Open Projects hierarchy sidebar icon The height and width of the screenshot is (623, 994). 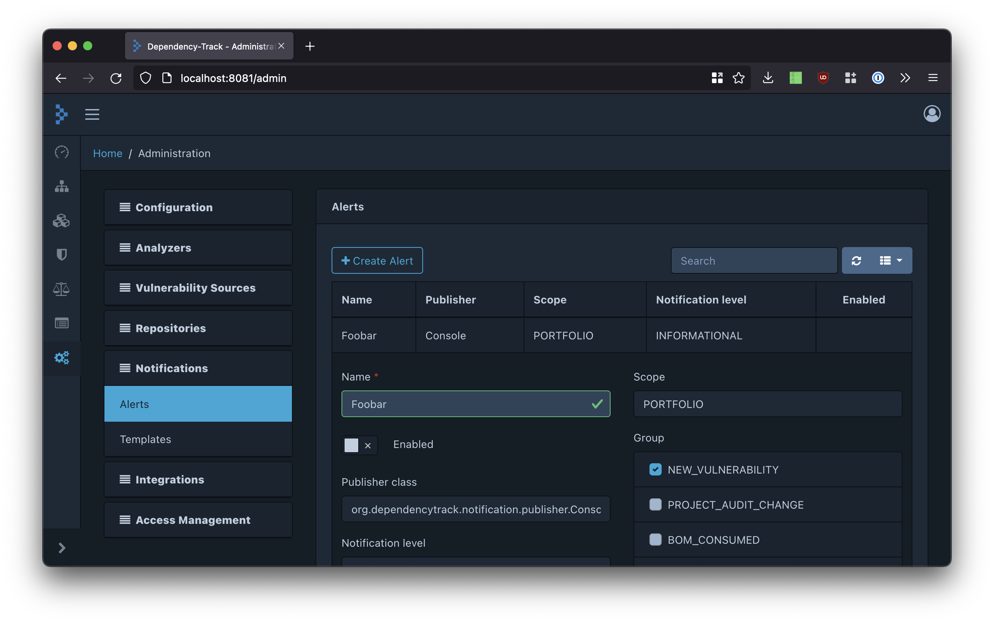61,187
